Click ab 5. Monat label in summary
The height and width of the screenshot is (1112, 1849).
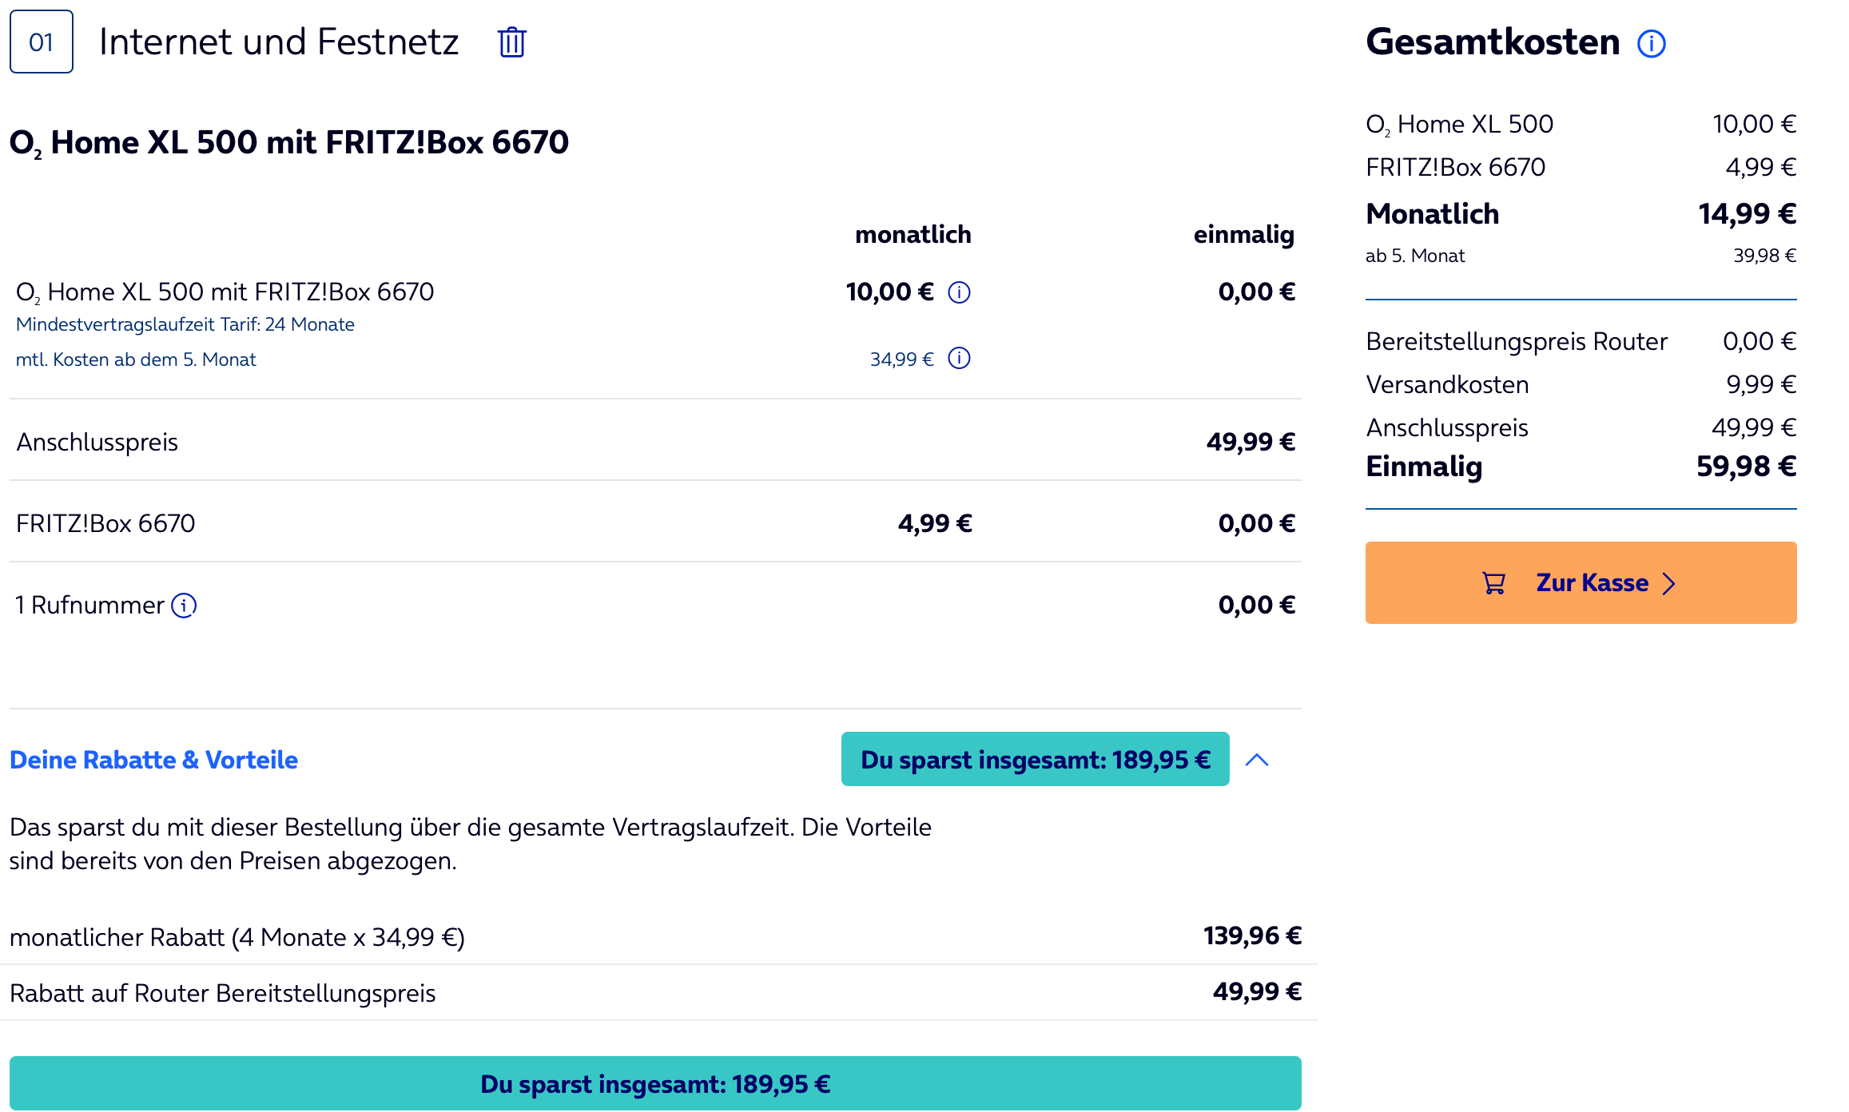1415,256
